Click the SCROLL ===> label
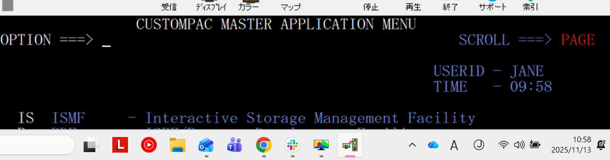This screenshot has height=160, width=610. tap(506, 40)
